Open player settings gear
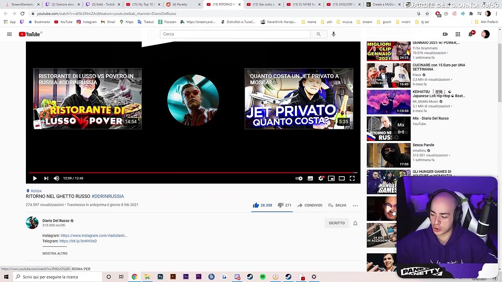The width and height of the screenshot is (502, 282). tap(321, 178)
